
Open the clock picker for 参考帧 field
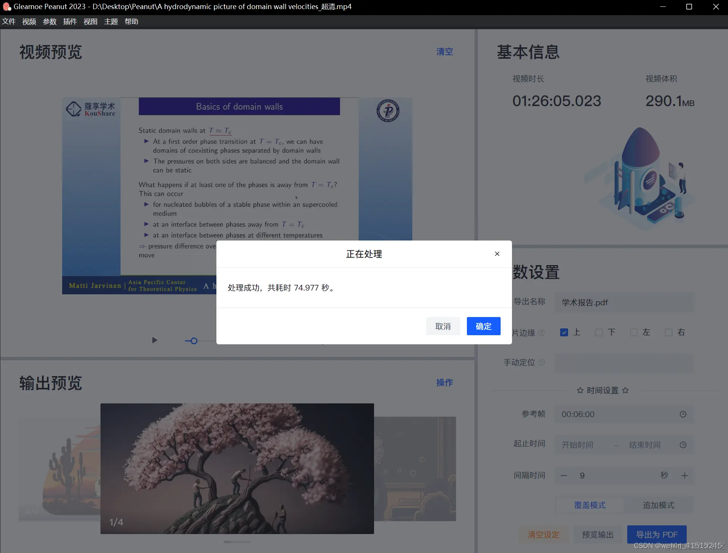[683, 414]
